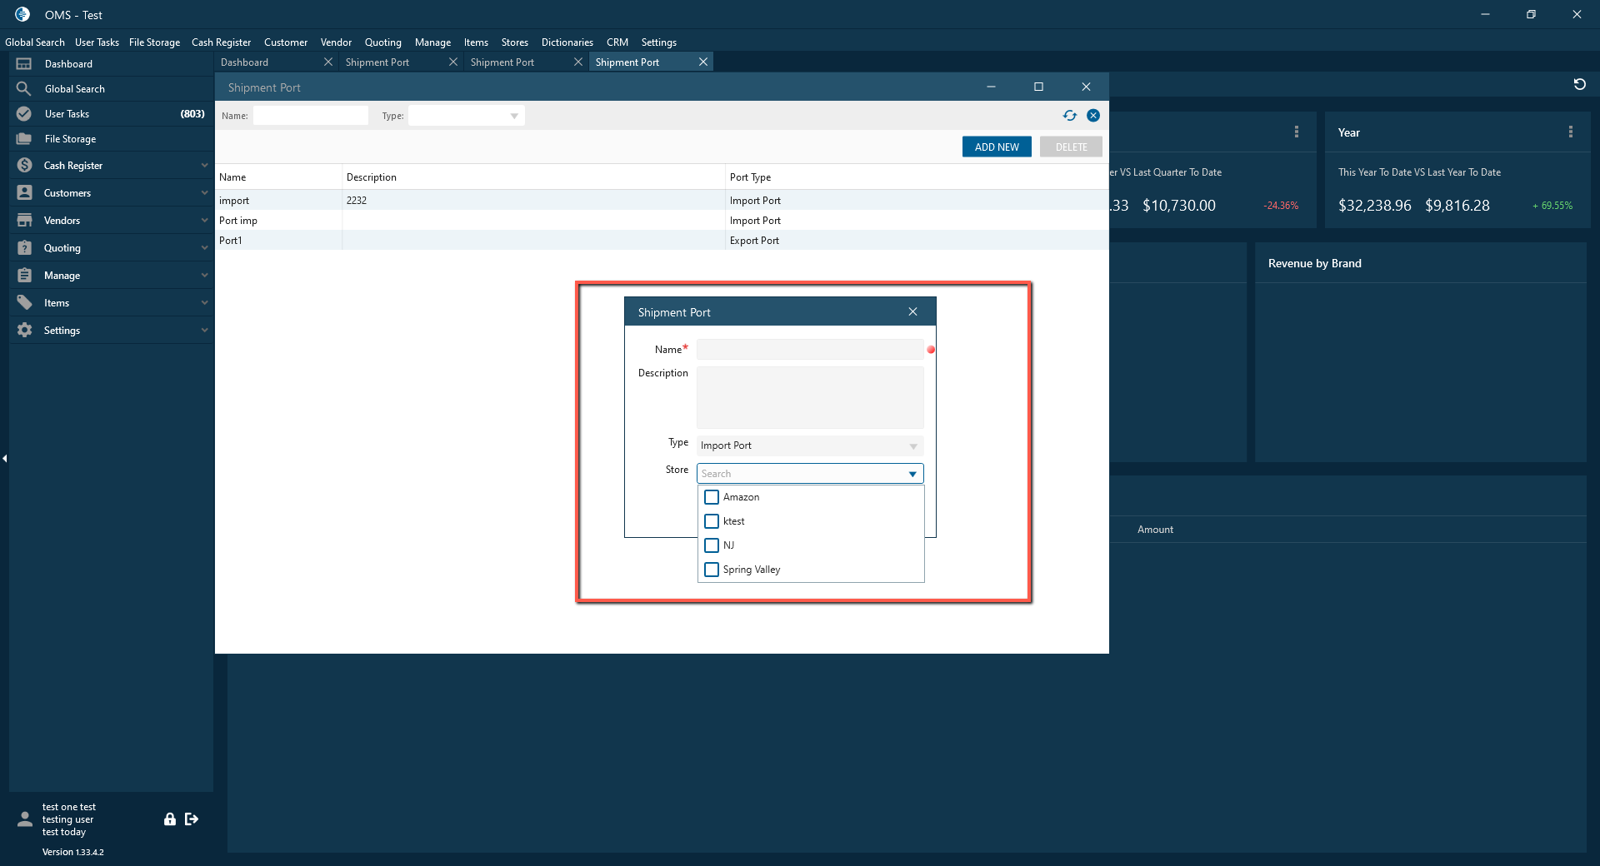Open the Dictionaries menu
The height and width of the screenshot is (866, 1600).
tap(567, 42)
